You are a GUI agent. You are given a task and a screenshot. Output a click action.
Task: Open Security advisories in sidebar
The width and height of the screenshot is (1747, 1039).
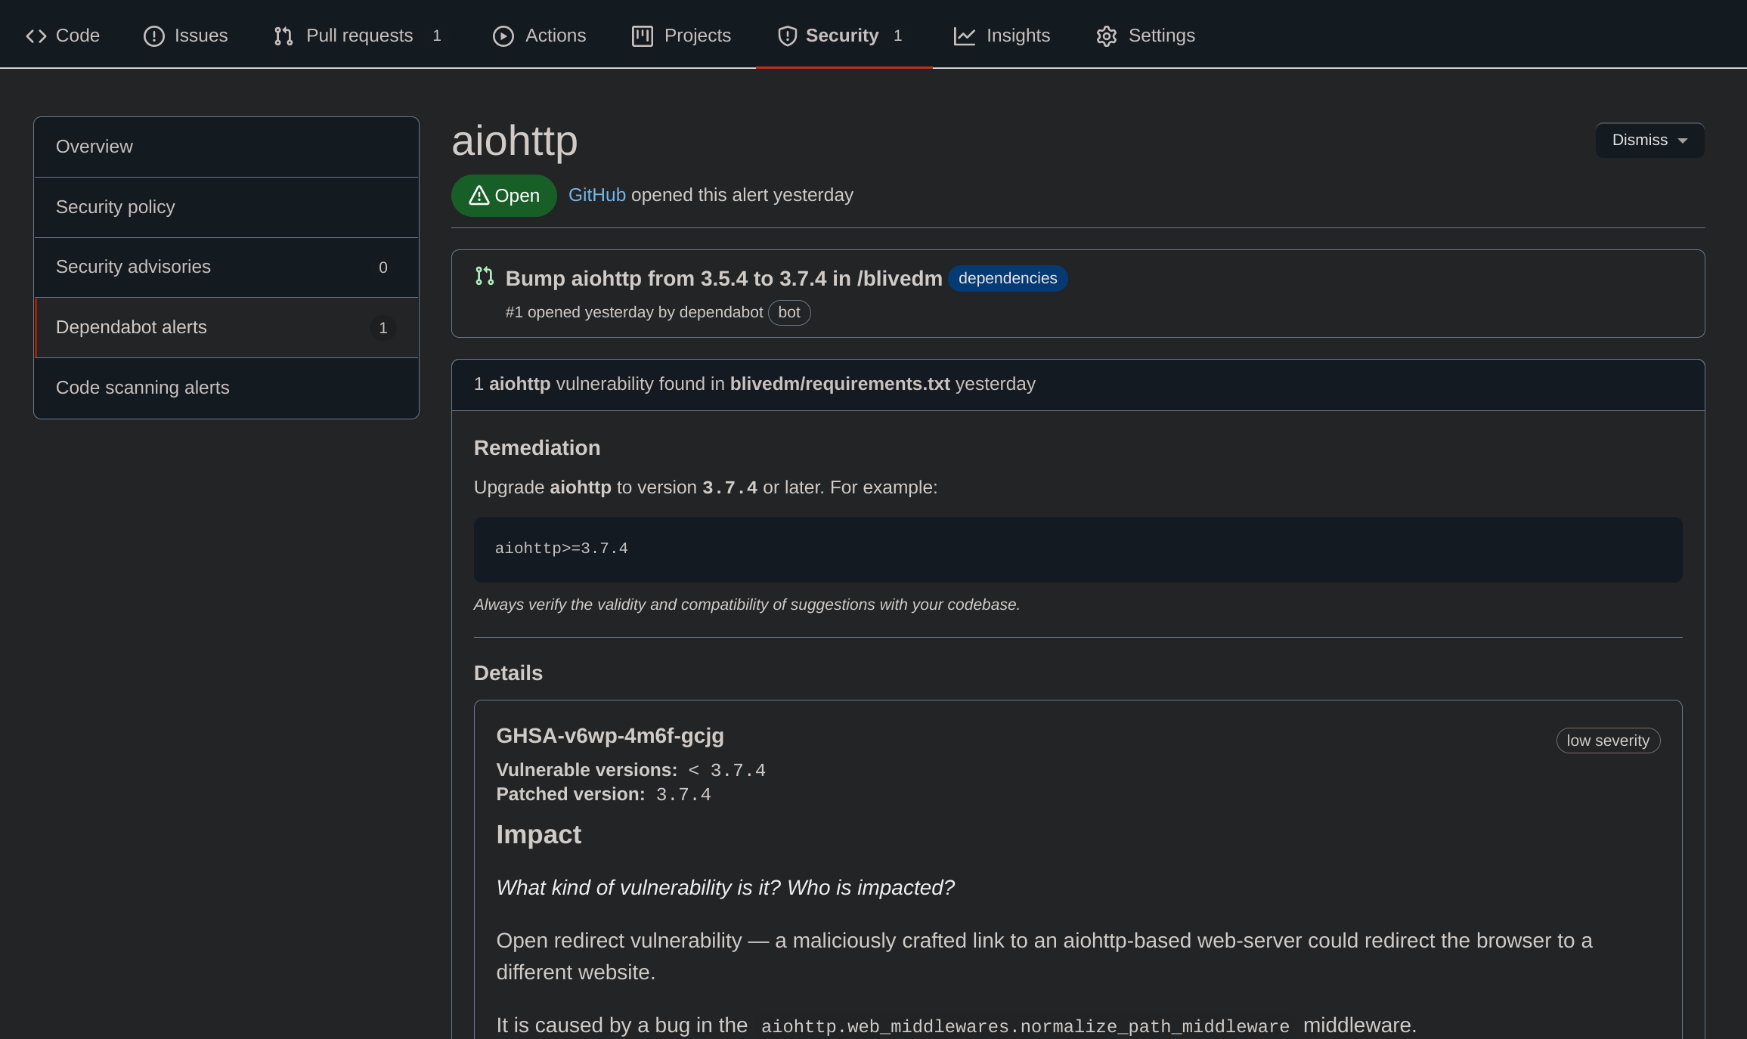coord(226,267)
